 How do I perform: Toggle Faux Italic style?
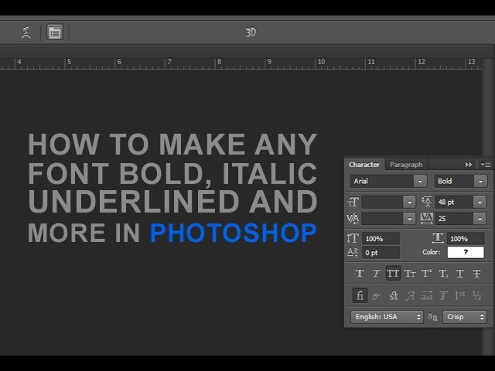[x=376, y=273]
